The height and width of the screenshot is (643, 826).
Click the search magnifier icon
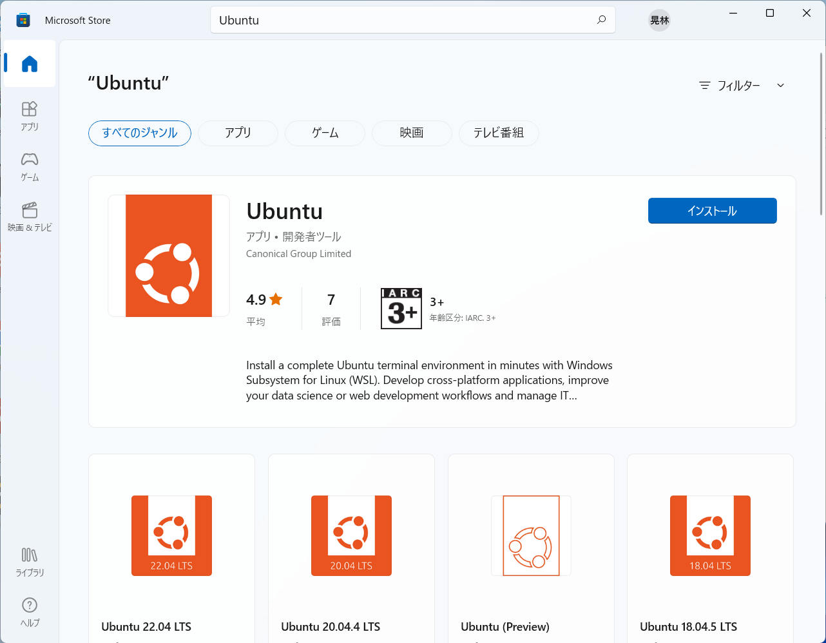click(x=601, y=20)
